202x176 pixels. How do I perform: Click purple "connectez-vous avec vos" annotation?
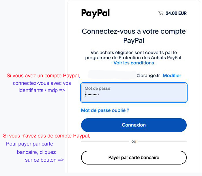point(42,83)
